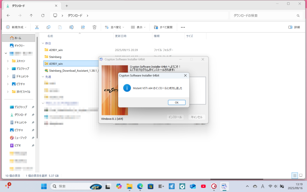Switch to details list view in status bar
The height and width of the screenshot is (192, 307).
(294, 175)
